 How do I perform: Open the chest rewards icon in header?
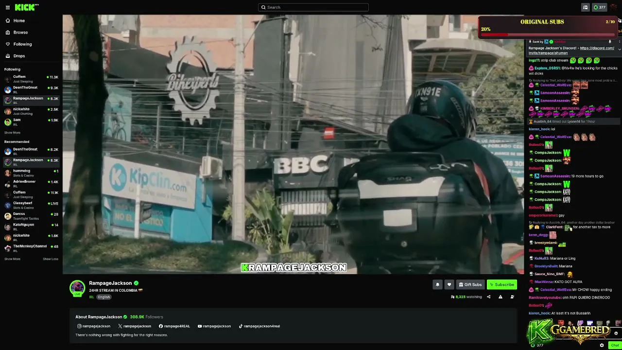pyautogui.click(x=585, y=7)
